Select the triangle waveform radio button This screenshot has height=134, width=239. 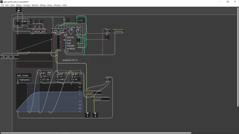pyautogui.click(x=64, y=46)
